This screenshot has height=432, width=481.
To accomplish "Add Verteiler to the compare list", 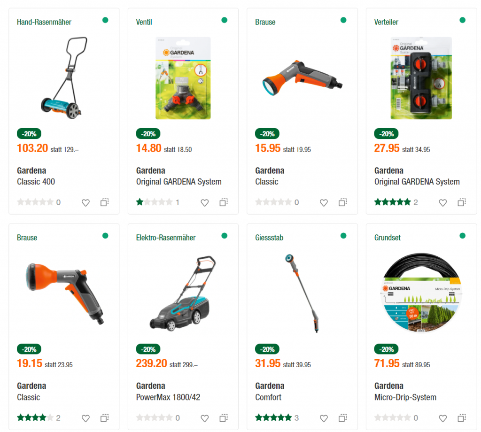I will click(x=462, y=202).
